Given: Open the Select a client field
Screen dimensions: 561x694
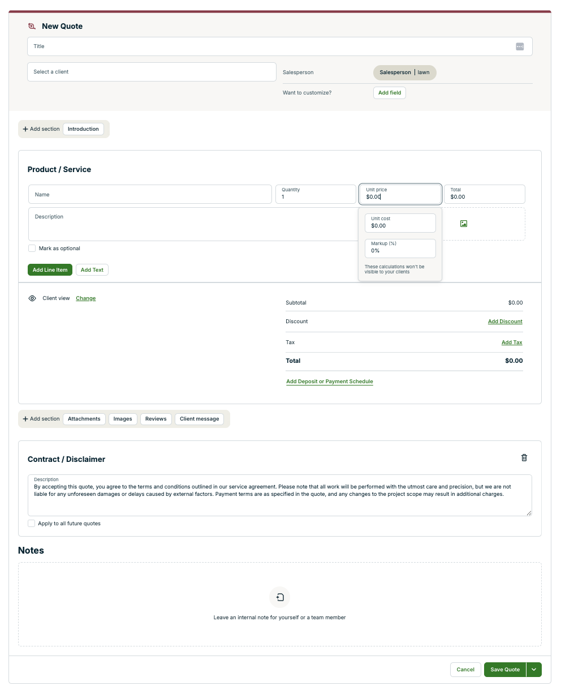Looking at the screenshot, I should (x=152, y=72).
